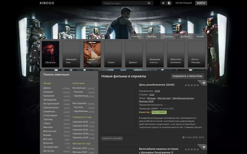Open Величайшие машины истории title link

coord(158,151)
